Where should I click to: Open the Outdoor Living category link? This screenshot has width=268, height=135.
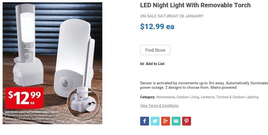(x=187, y=97)
